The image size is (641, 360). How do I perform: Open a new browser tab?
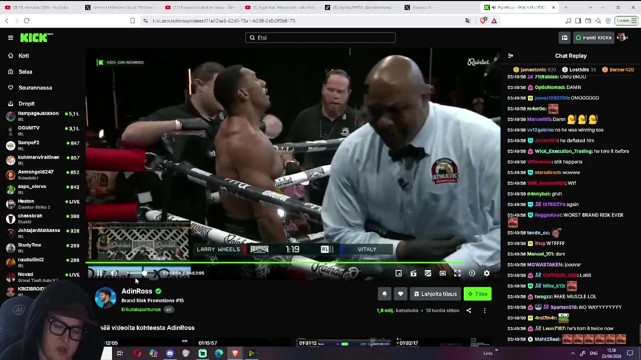pos(566,7)
